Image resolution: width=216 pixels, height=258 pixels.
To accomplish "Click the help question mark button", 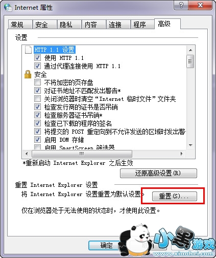I will coord(181,5).
